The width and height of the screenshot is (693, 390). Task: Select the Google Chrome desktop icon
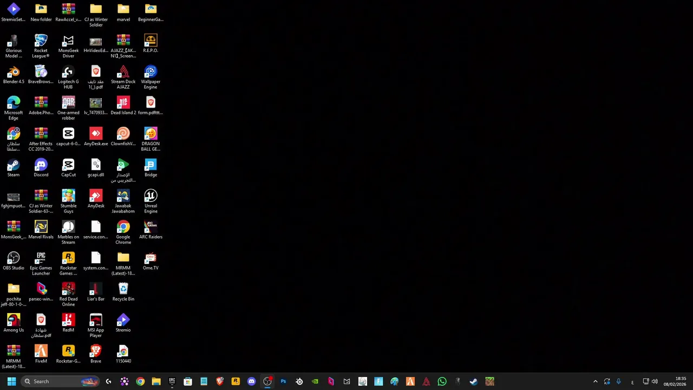(123, 232)
